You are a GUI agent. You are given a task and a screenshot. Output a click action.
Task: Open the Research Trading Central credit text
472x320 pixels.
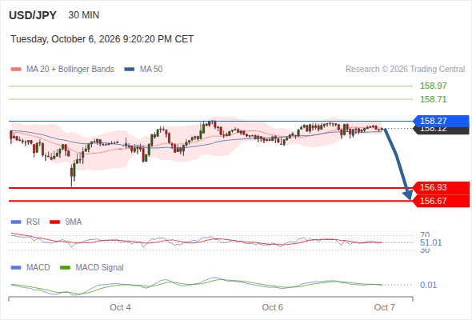[x=405, y=70]
